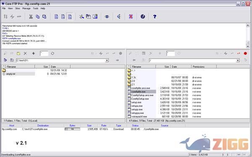This screenshot has height=157, width=252.
Task: Click the eye View icon in toolbar
Action: (x=107, y=16)
